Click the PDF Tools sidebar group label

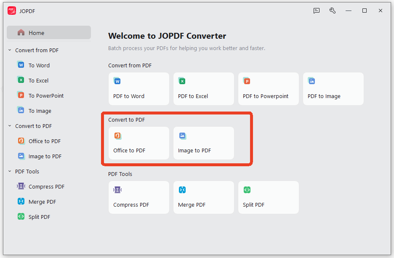[x=27, y=172]
